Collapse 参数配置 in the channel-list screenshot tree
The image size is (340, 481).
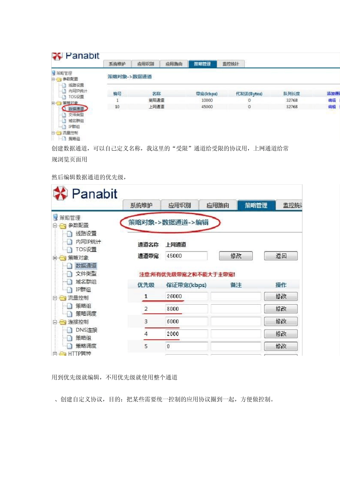53,79
